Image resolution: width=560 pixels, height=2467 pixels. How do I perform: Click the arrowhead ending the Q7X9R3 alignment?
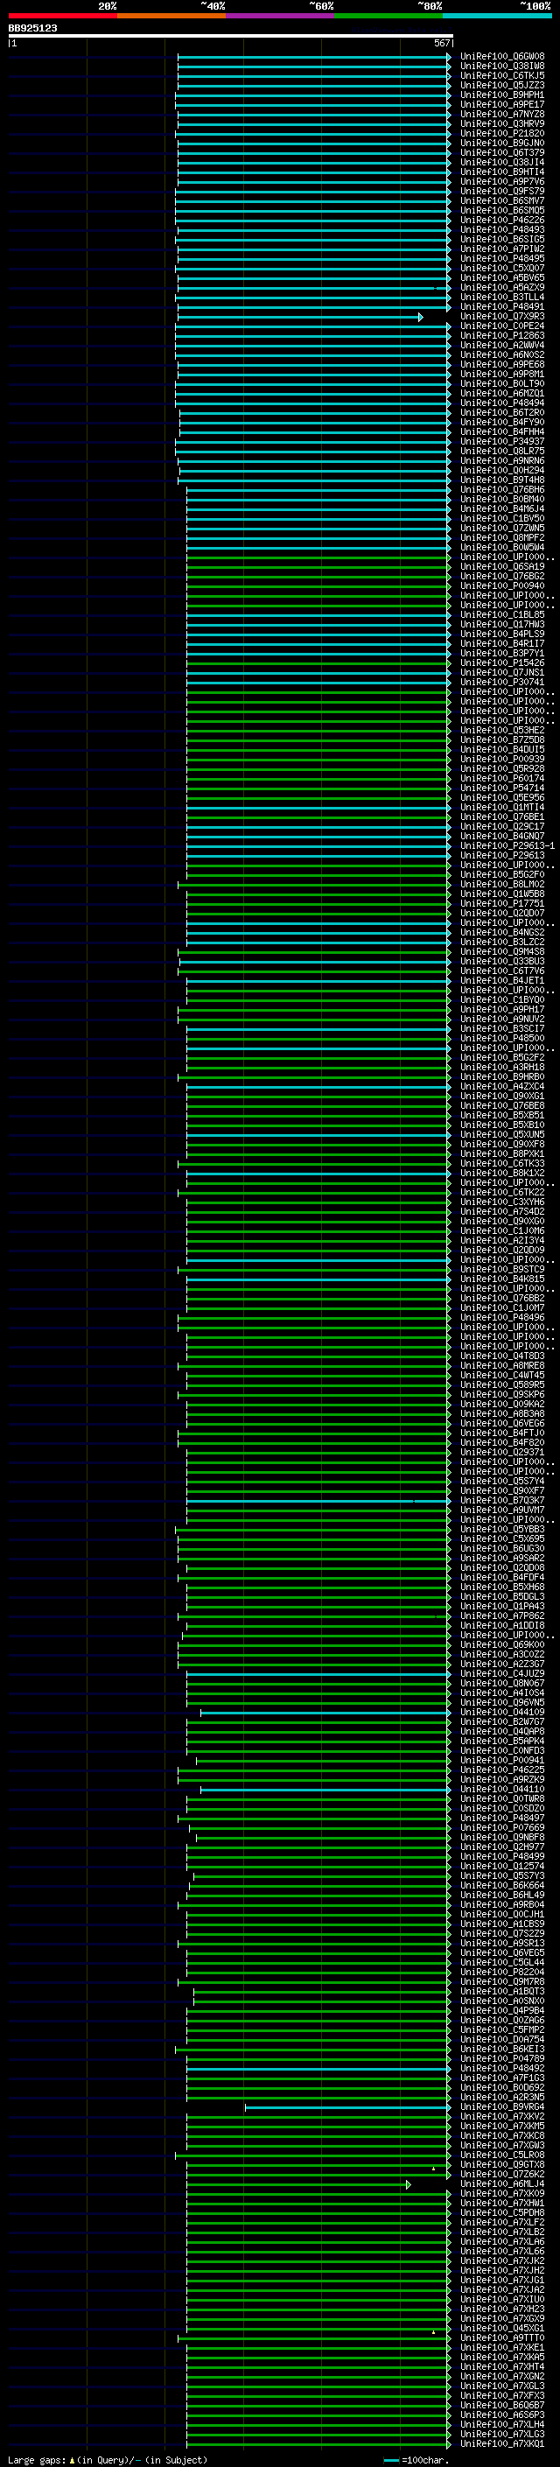click(x=420, y=317)
